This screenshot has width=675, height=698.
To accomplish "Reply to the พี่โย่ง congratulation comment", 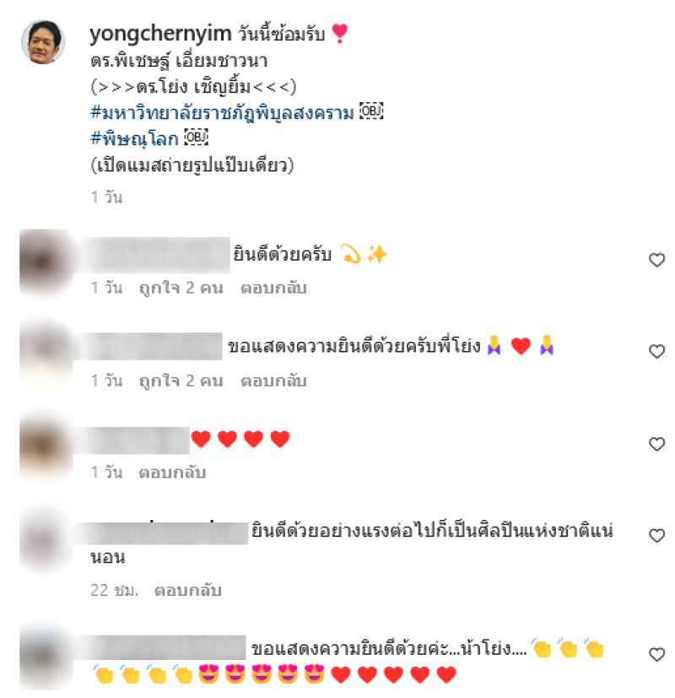I will click(273, 381).
